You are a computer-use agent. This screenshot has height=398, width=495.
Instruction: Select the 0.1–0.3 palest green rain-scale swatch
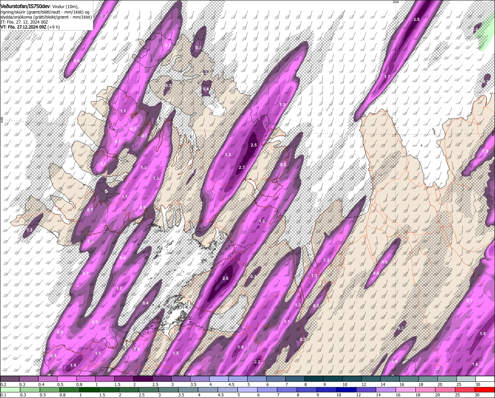(10, 389)
